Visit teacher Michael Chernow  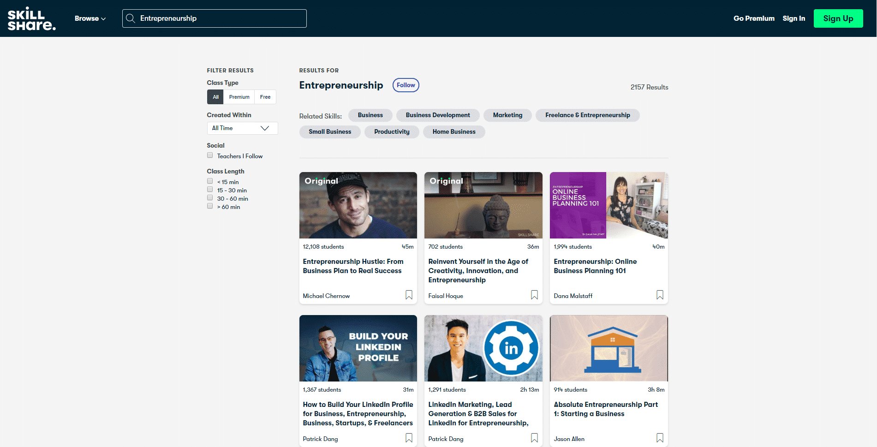326,296
